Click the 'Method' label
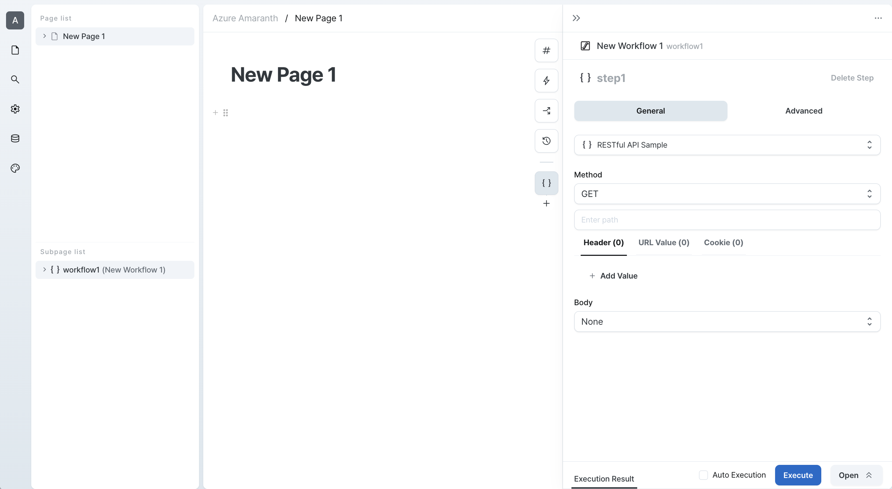892x489 pixels. click(x=588, y=175)
